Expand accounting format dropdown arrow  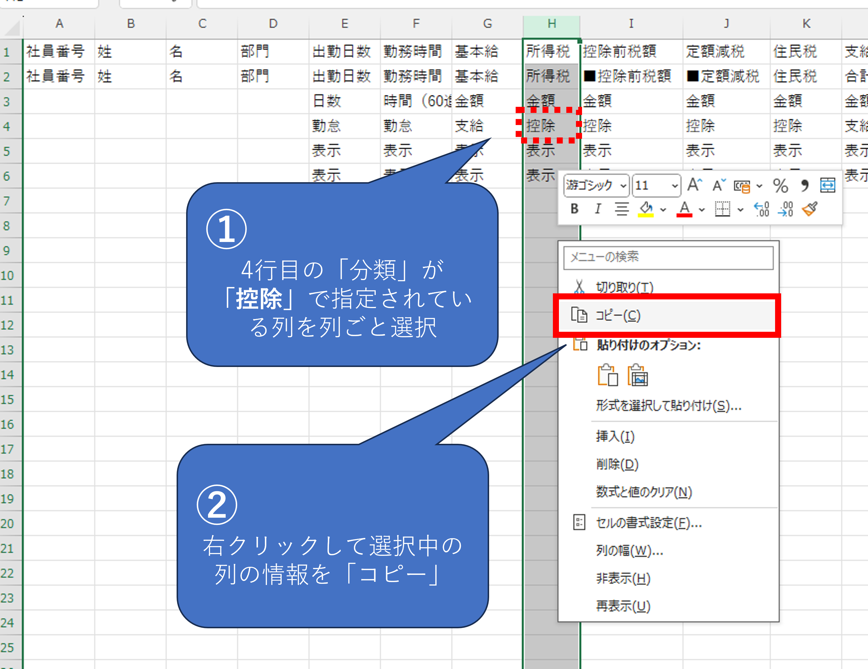tap(759, 186)
